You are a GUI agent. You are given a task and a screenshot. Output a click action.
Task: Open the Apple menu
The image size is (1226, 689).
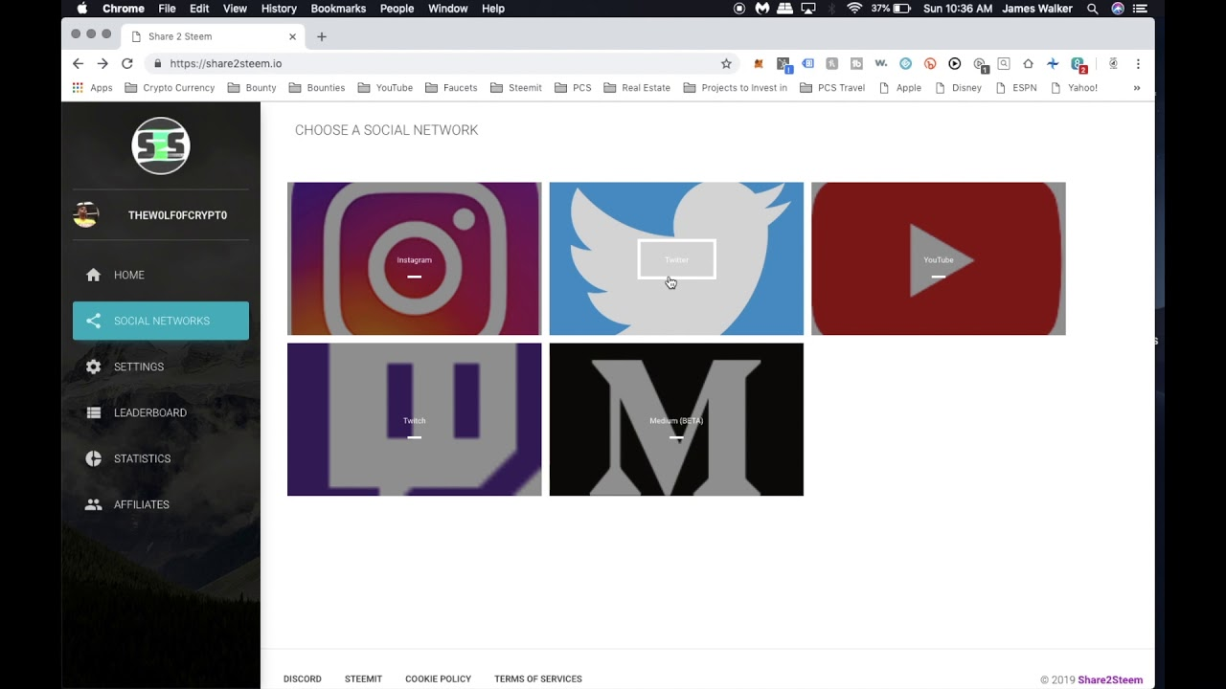[x=81, y=9]
